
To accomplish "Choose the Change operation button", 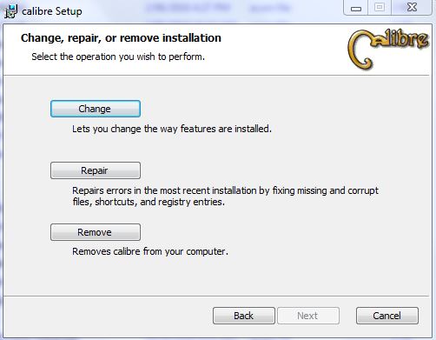I will 96,109.
